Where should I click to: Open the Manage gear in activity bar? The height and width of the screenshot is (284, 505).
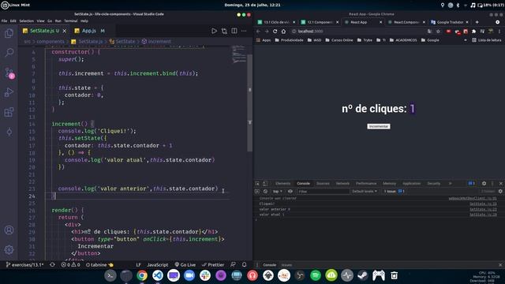click(x=9, y=249)
